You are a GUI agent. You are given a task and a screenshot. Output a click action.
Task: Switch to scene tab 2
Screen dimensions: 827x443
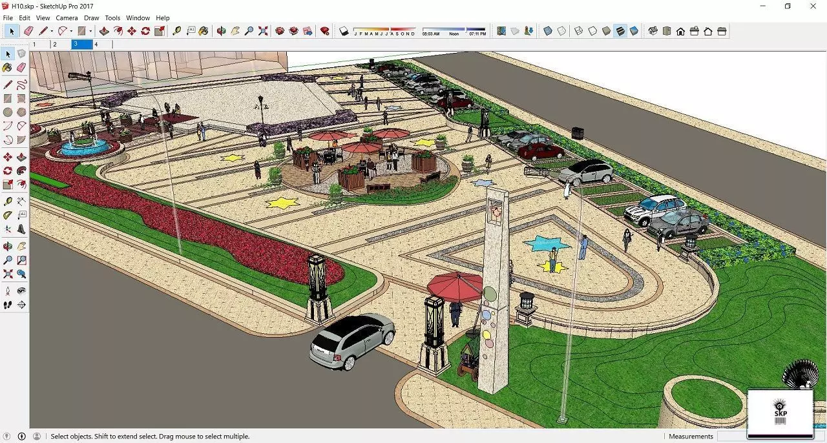coord(61,45)
